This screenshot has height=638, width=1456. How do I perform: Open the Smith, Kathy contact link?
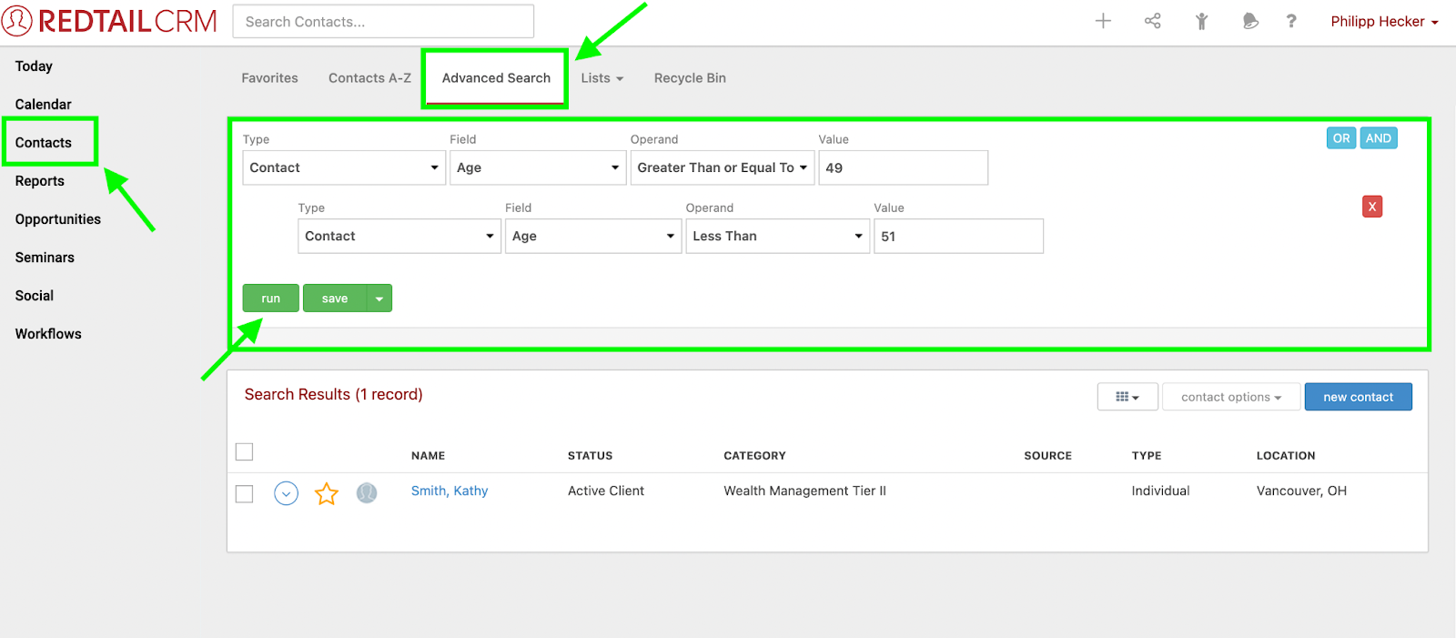click(450, 491)
